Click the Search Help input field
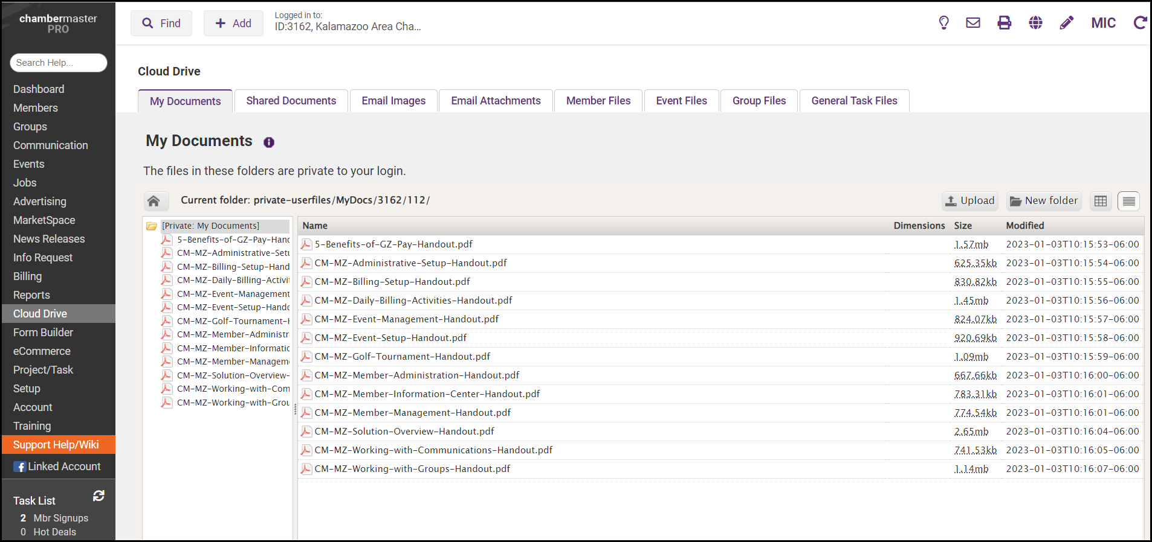 pos(59,63)
